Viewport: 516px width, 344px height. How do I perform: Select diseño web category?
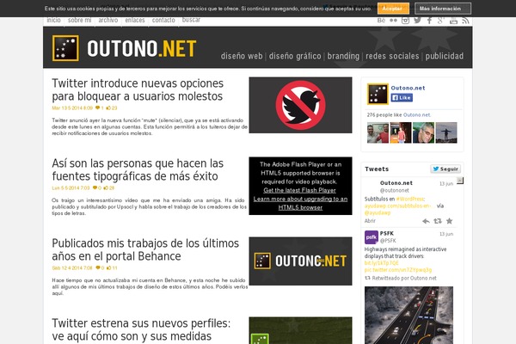click(242, 56)
